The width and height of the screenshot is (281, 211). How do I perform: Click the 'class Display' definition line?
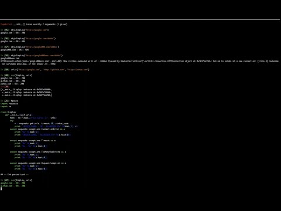8,112
